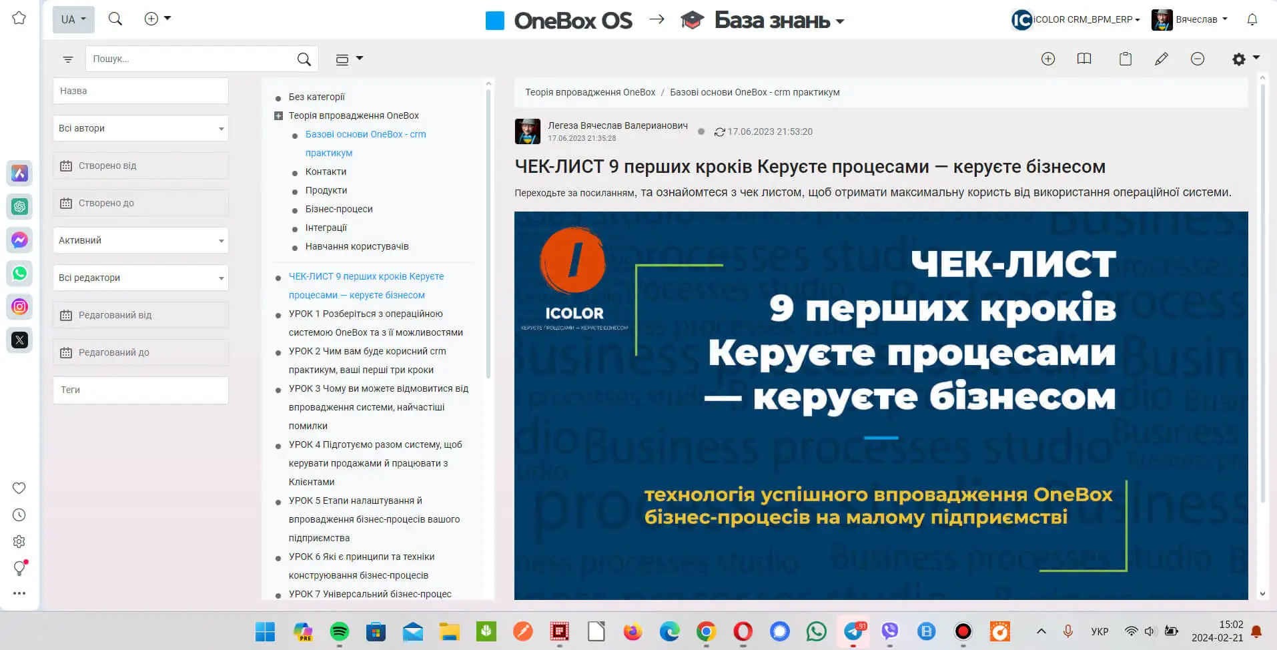
Task: Click the ЧЕК-ЛИСТ banner image
Action: pos(881,406)
